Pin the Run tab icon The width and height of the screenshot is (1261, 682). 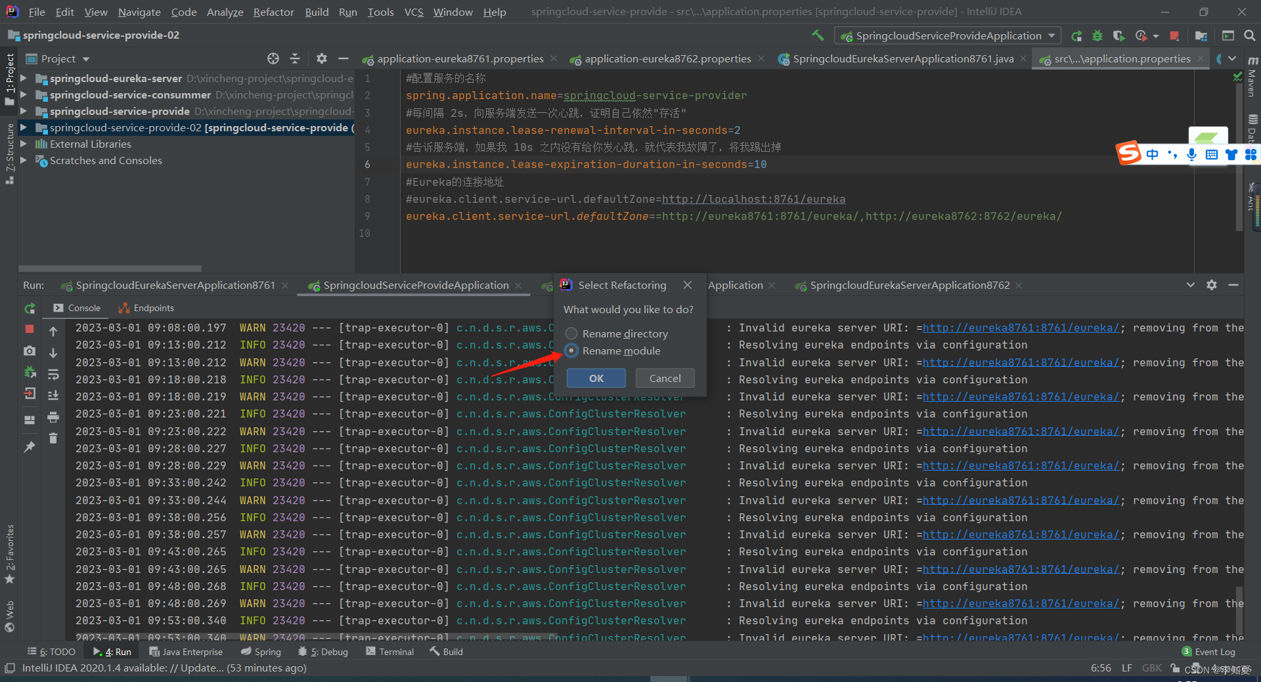[30, 446]
